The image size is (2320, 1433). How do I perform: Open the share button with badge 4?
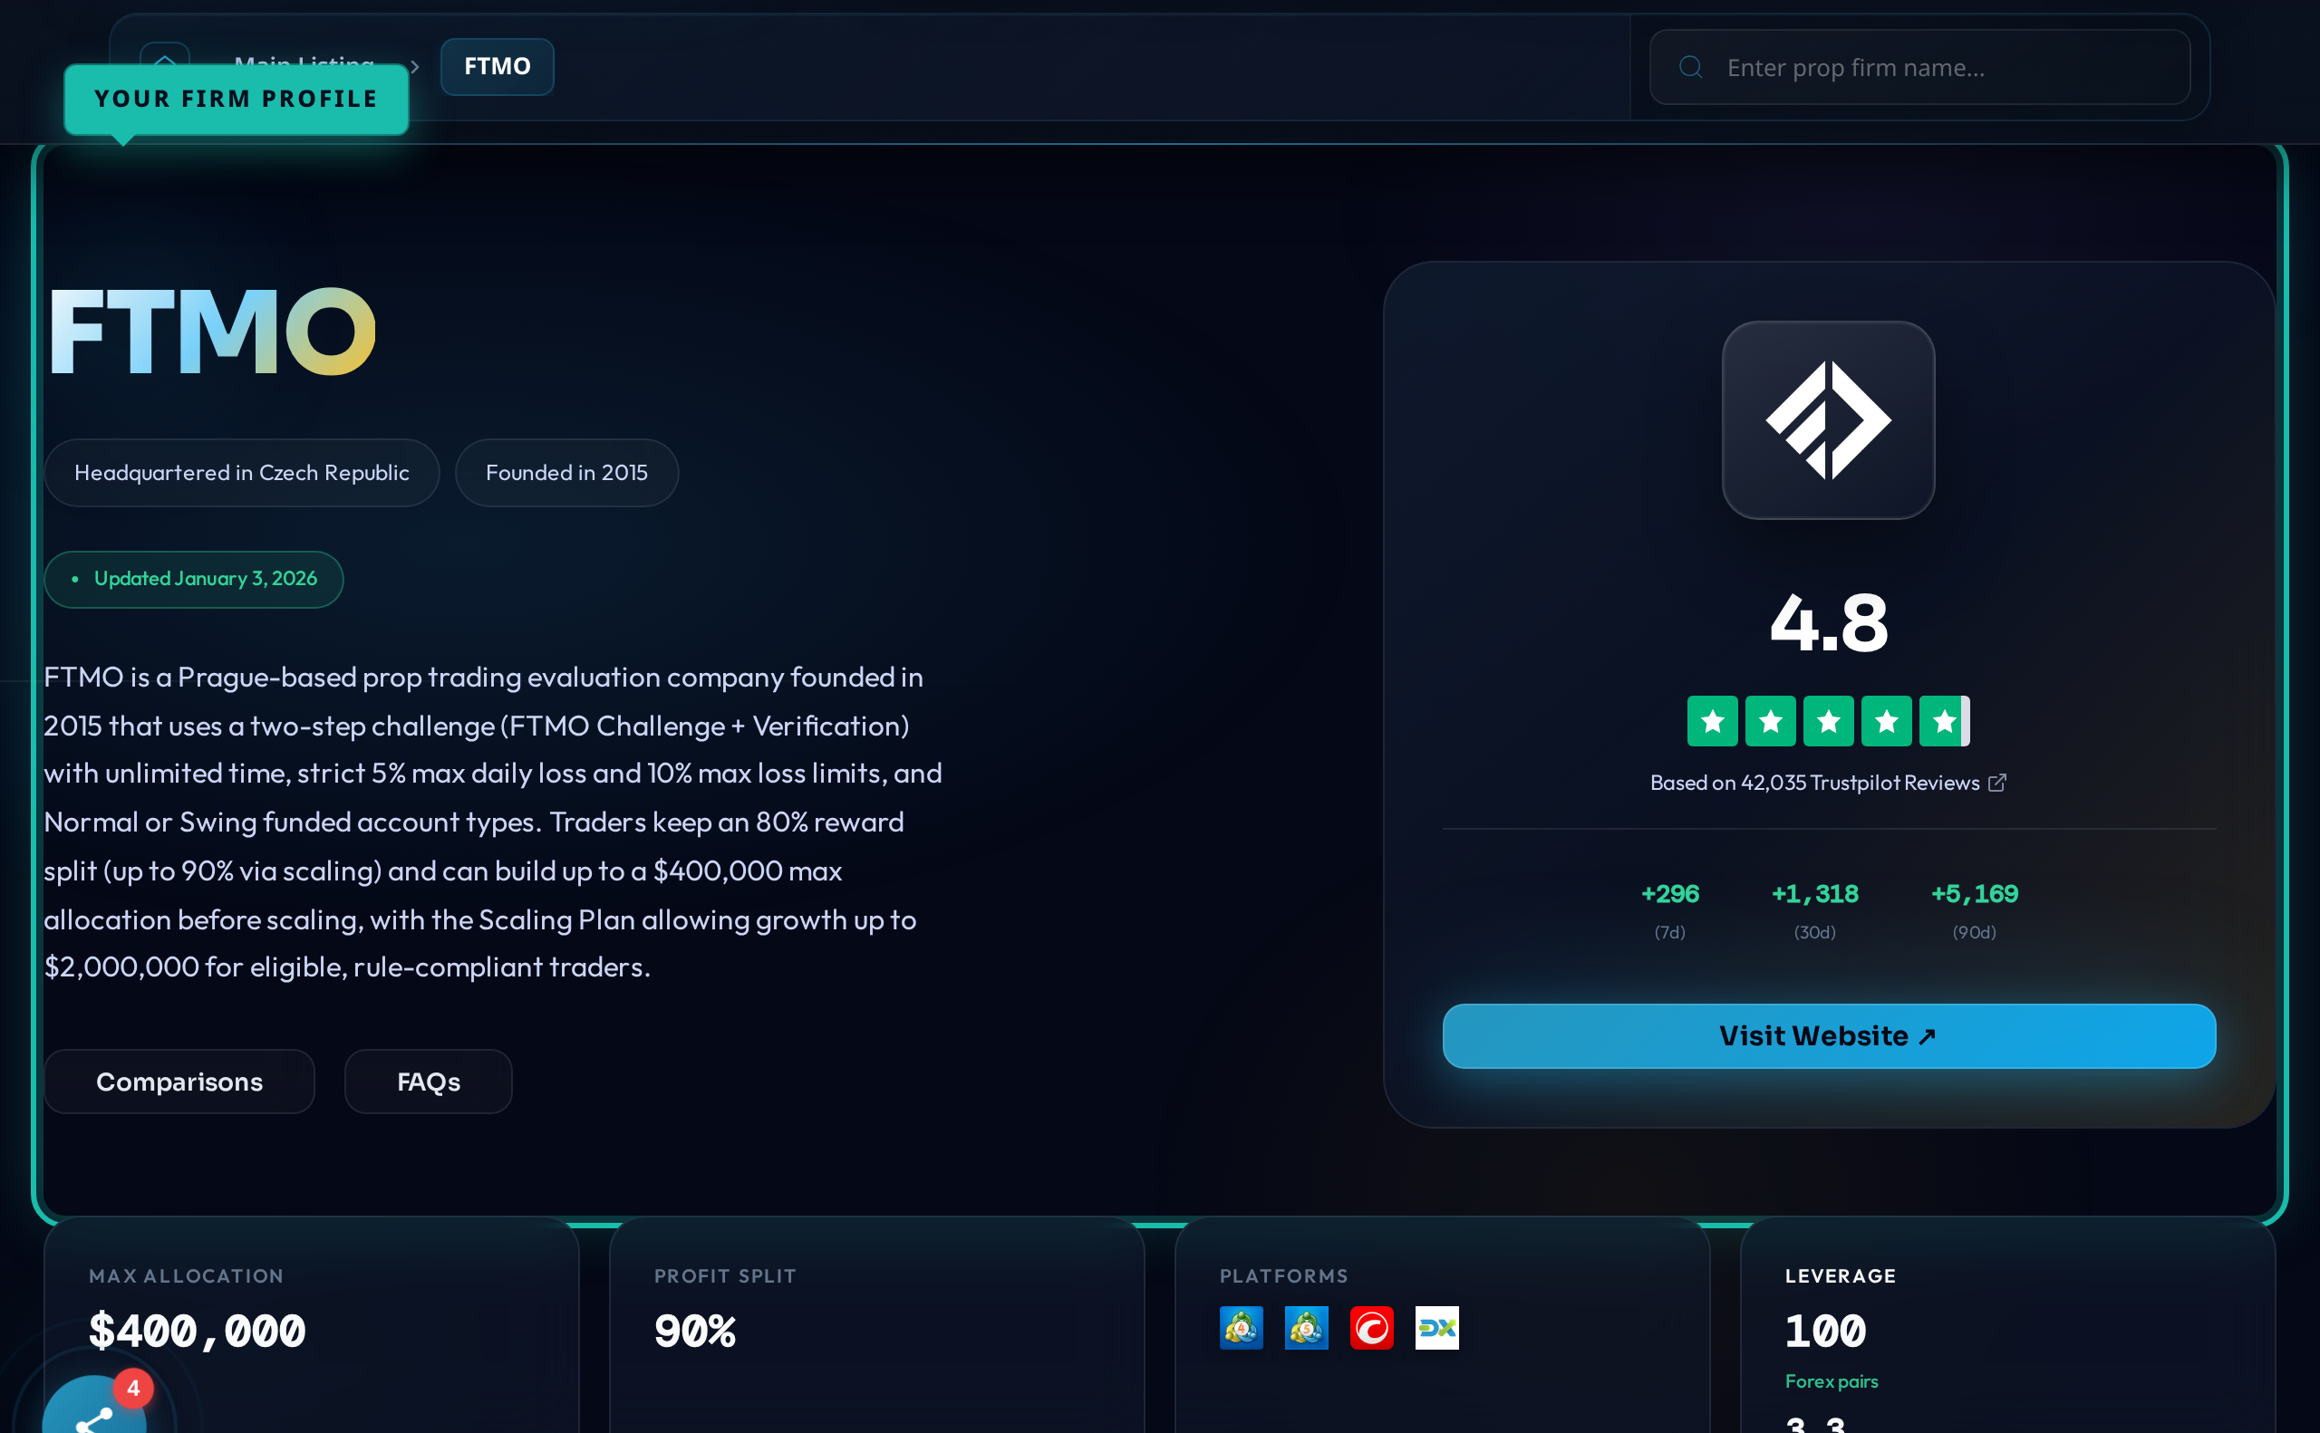click(94, 1407)
